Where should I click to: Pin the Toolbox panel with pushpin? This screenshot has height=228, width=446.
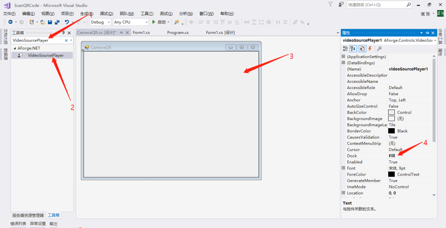(x=64, y=33)
